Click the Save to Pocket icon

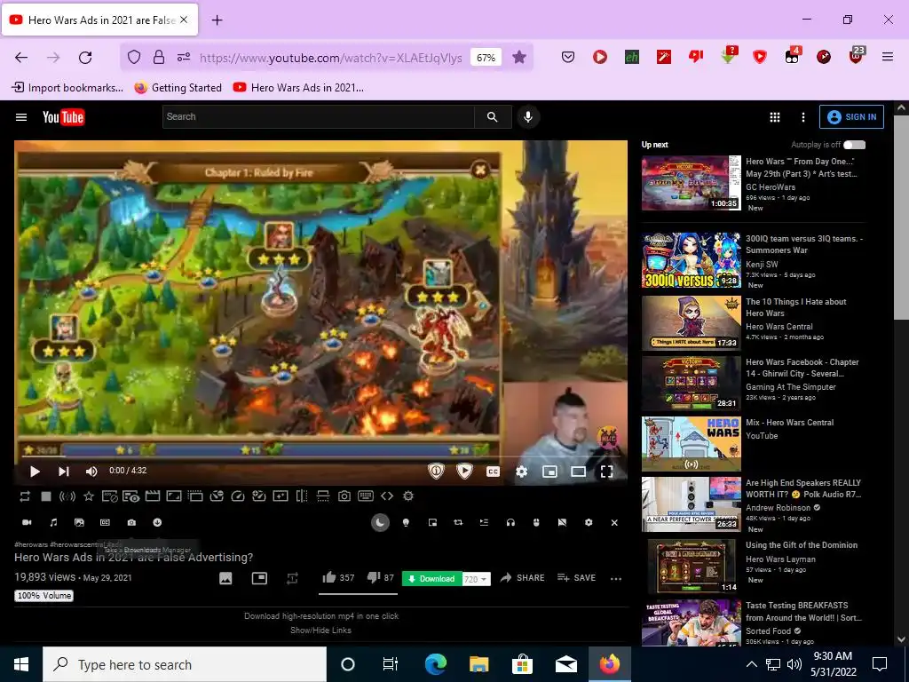pos(568,57)
